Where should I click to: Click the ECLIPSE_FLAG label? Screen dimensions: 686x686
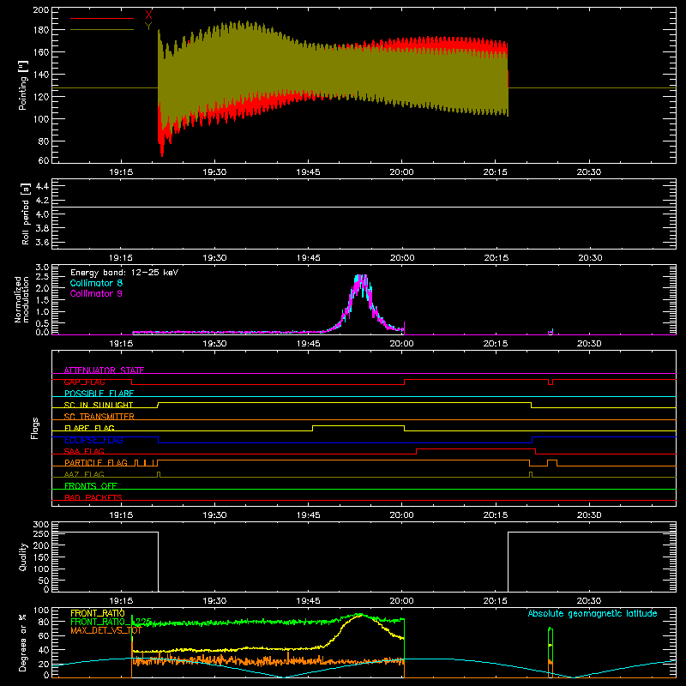(x=93, y=440)
